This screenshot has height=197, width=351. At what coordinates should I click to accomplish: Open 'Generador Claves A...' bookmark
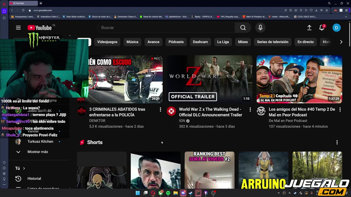tap(125, 17)
